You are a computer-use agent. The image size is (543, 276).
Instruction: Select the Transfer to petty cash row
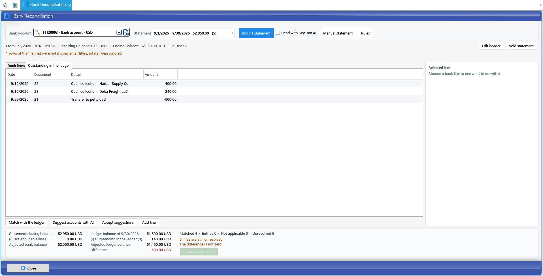tap(214, 99)
